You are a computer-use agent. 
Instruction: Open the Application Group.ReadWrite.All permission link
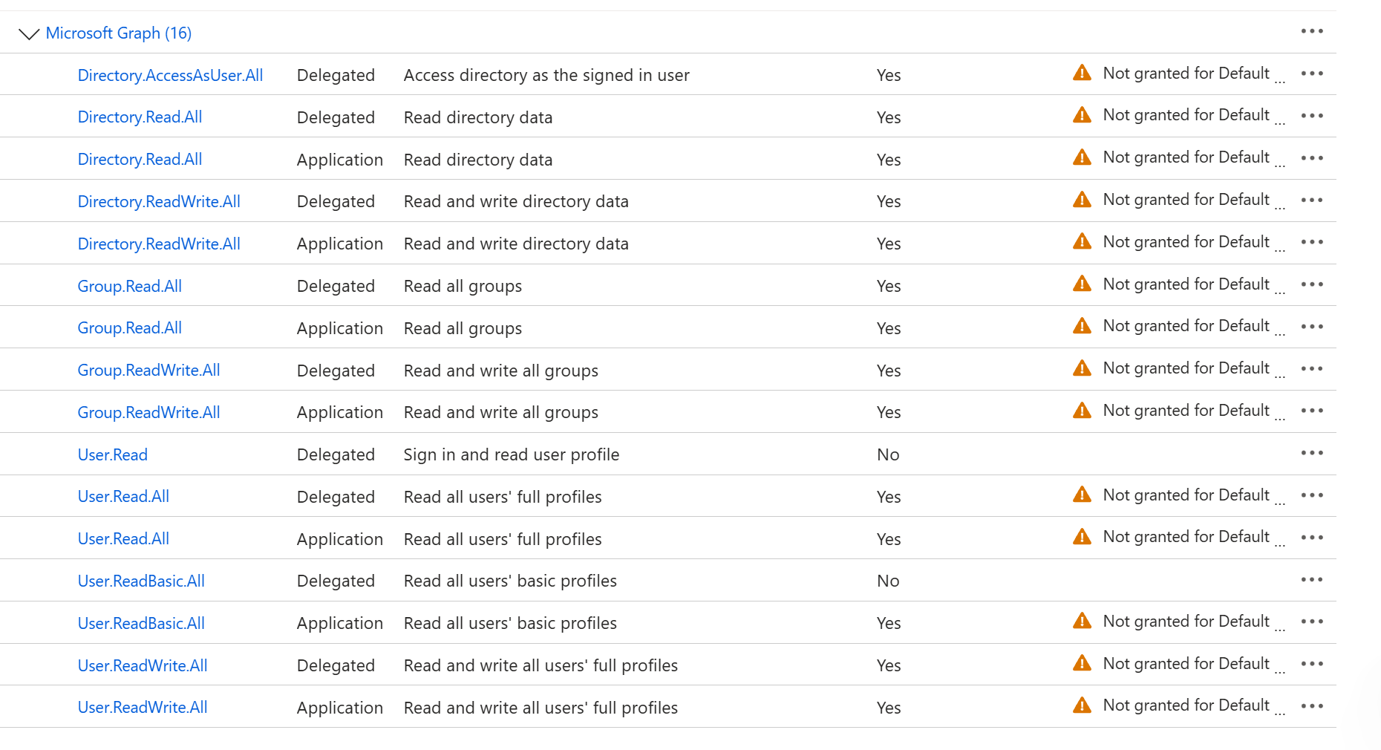(x=149, y=412)
